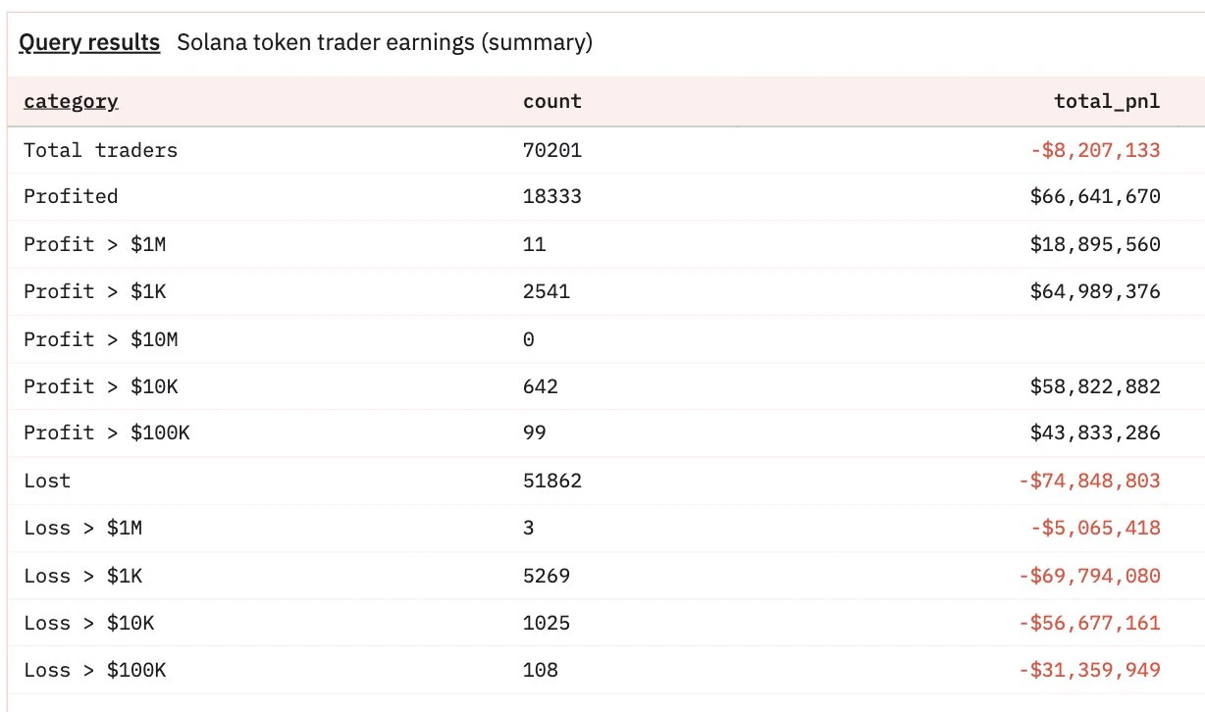Viewport: 1205px width, 712px height.
Task: Select the Total traders row label
Action: (100, 150)
